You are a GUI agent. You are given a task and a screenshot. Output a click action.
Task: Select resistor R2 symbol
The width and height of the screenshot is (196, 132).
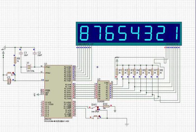123,72
